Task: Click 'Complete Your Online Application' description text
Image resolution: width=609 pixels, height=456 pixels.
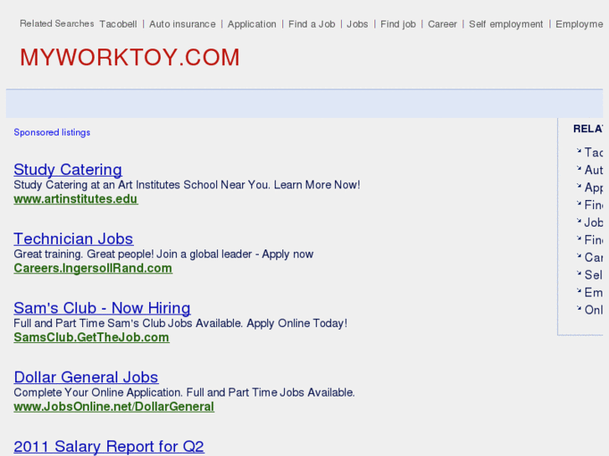Action: point(184,392)
